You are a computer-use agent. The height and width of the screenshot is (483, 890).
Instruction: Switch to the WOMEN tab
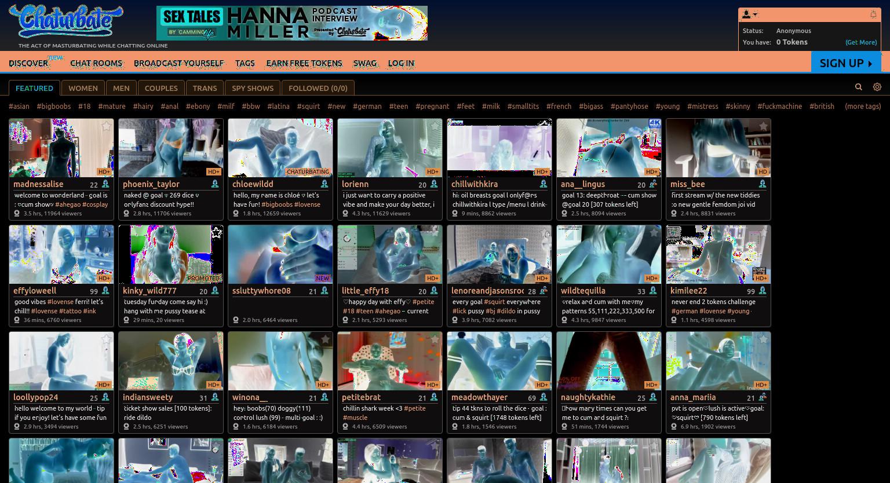83,88
